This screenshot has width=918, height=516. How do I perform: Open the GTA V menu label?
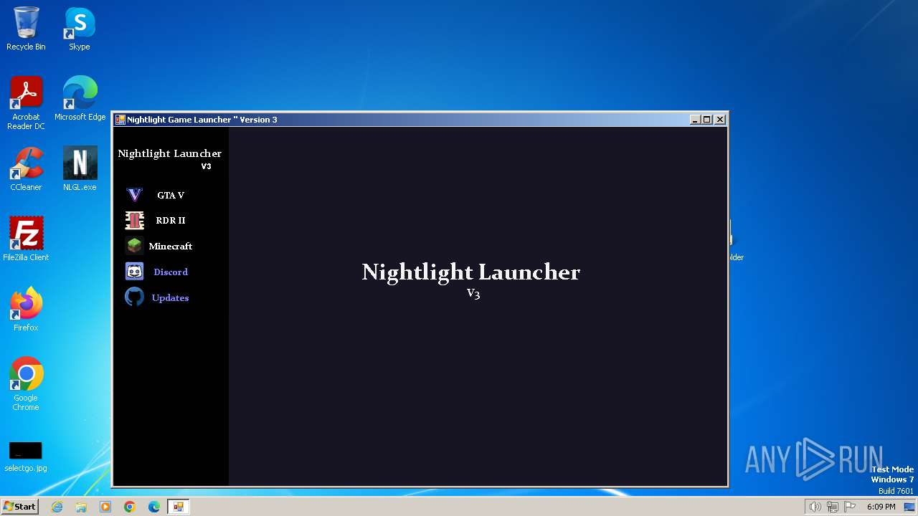pos(171,195)
